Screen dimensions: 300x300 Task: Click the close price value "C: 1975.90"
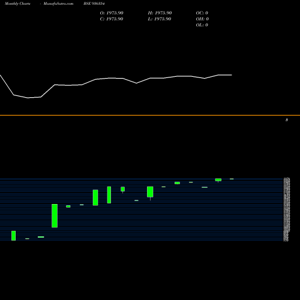(x=112, y=19)
